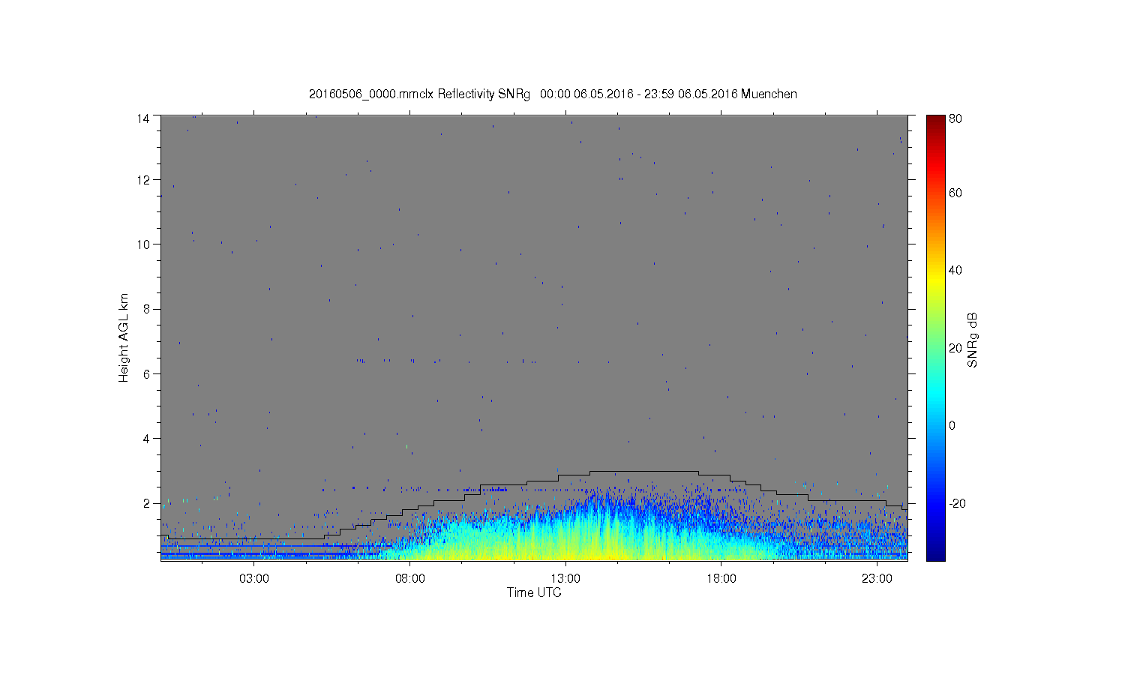
Task: Click the height tick label 10
Action: [x=142, y=244]
